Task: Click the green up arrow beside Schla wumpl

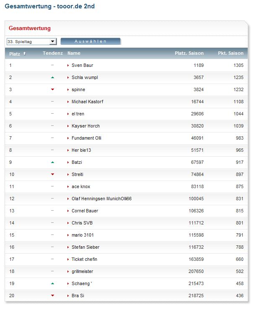Action: 52,77
